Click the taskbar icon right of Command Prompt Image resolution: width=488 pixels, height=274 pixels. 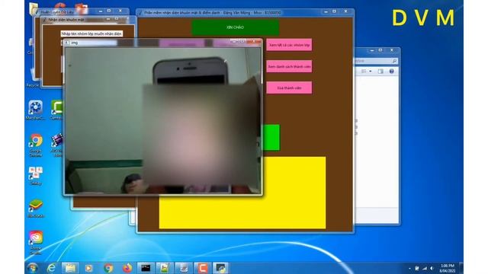[x=165, y=268]
